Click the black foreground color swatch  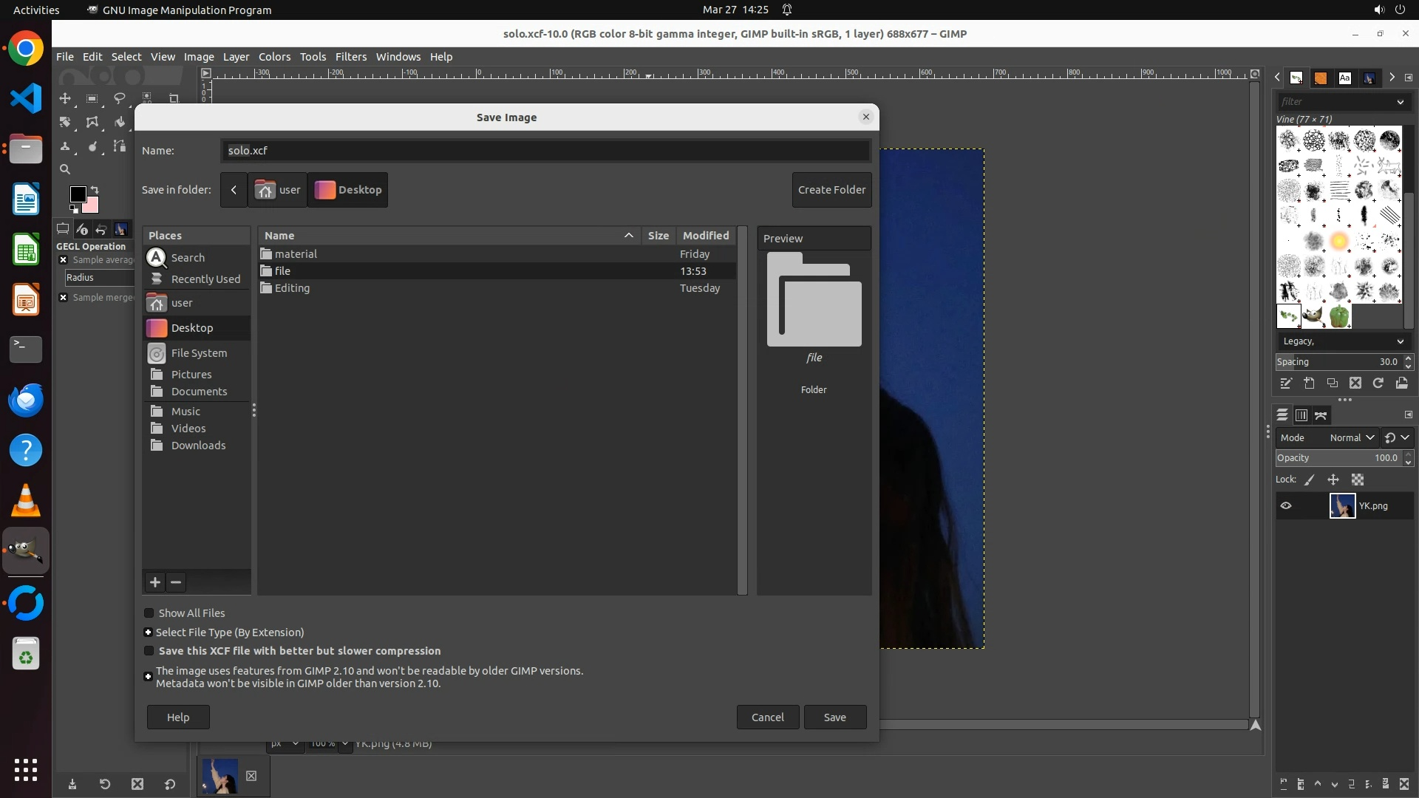(x=77, y=194)
